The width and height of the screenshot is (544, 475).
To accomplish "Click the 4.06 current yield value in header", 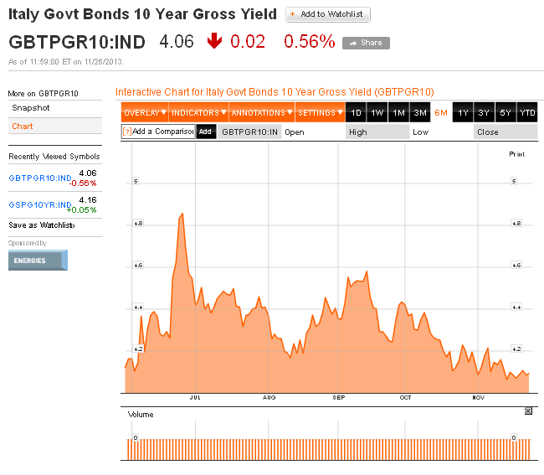I will pyautogui.click(x=177, y=42).
